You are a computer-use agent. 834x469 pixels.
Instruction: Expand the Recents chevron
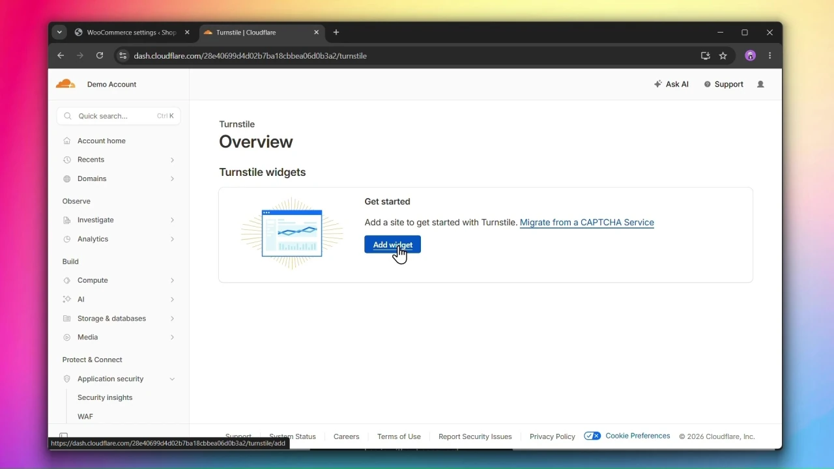pyautogui.click(x=172, y=160)
